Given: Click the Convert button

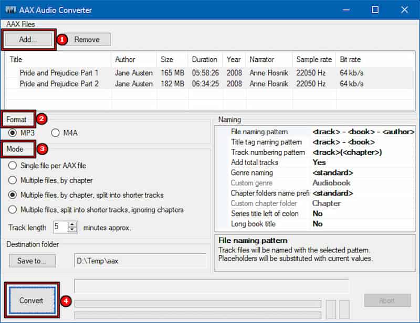Looking at the screenshot, I should (31, 300).
